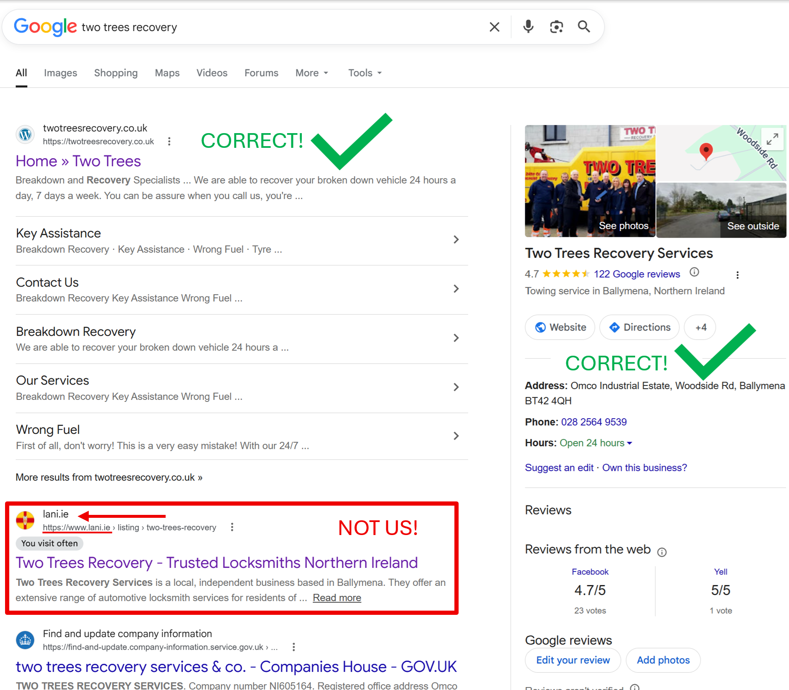Viewport: 789px width, 690px height.
Task: Expand the map with the arrows icon
Action: (x=772, y=139)
